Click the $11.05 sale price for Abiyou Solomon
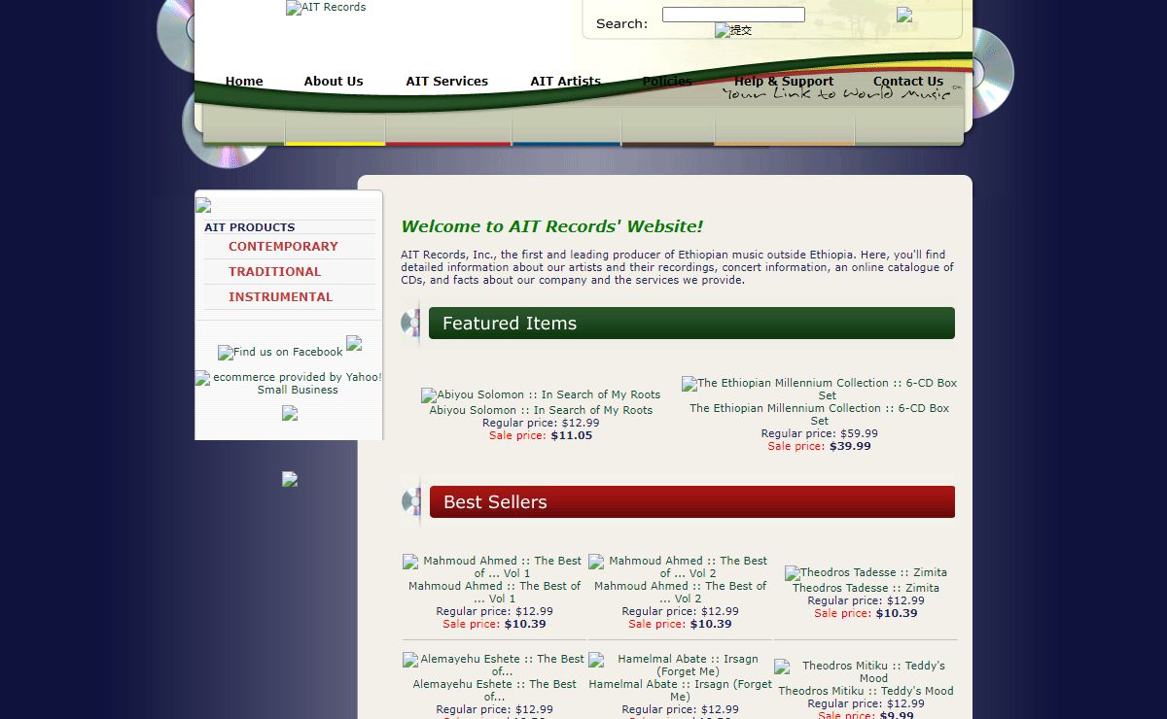Viewport: 1167px width, 719px height. 571,435
